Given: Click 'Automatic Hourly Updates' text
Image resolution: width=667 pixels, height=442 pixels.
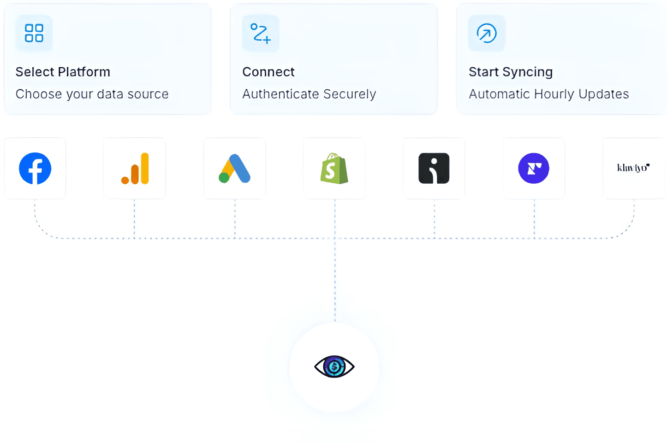Looking at the screenshot, I should click(x=549, y=94).
